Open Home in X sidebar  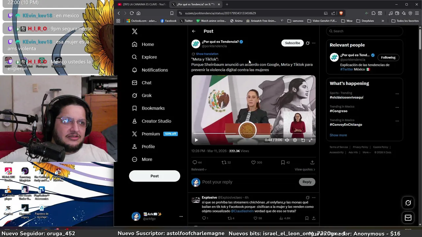coord(143,44)
